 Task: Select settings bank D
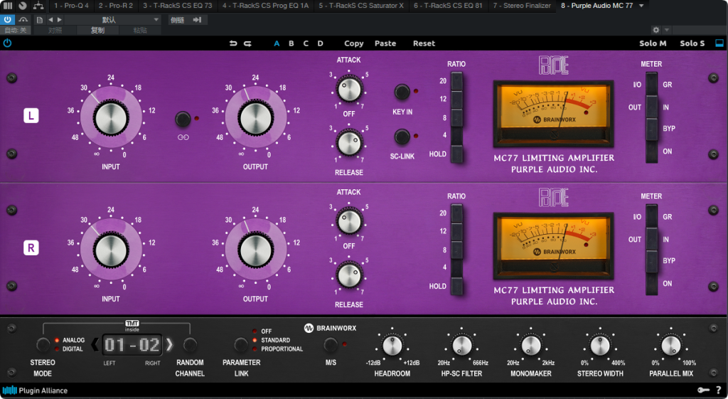[320, 43]
